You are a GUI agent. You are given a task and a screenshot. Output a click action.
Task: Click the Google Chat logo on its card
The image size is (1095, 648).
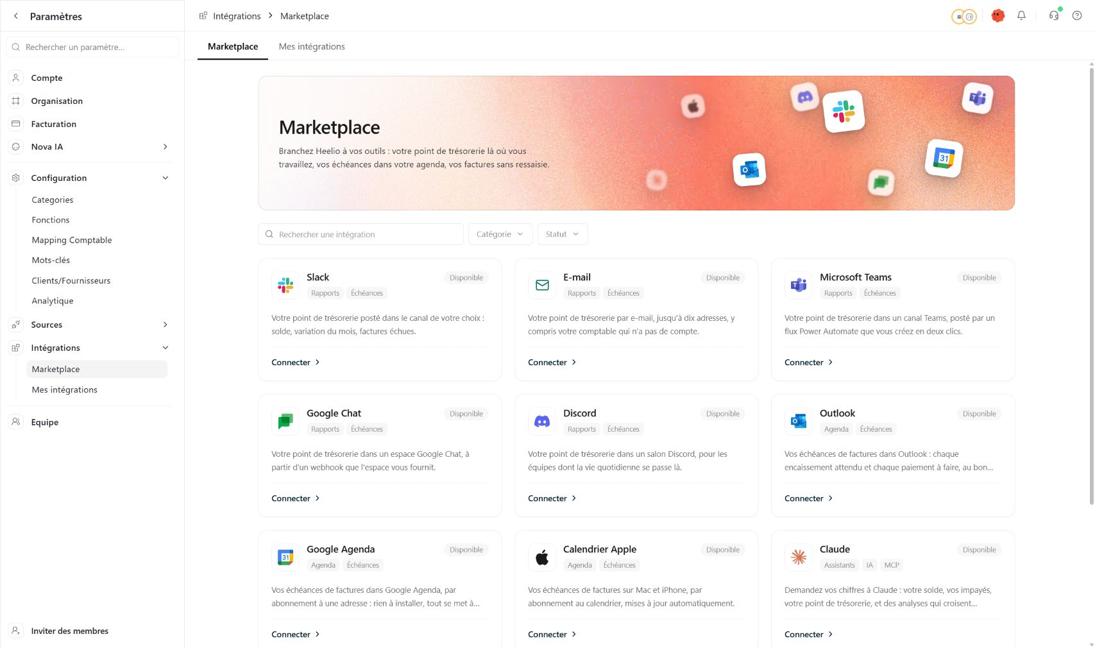click(285, 421)
